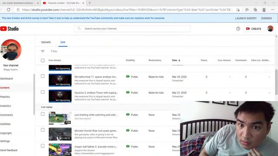Open Subtitles in the sidebar
278x156 pixels.
pyautogui.click(x=5, y=124)
